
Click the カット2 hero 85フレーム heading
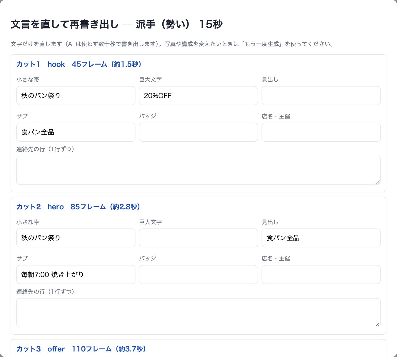[79, 207]
